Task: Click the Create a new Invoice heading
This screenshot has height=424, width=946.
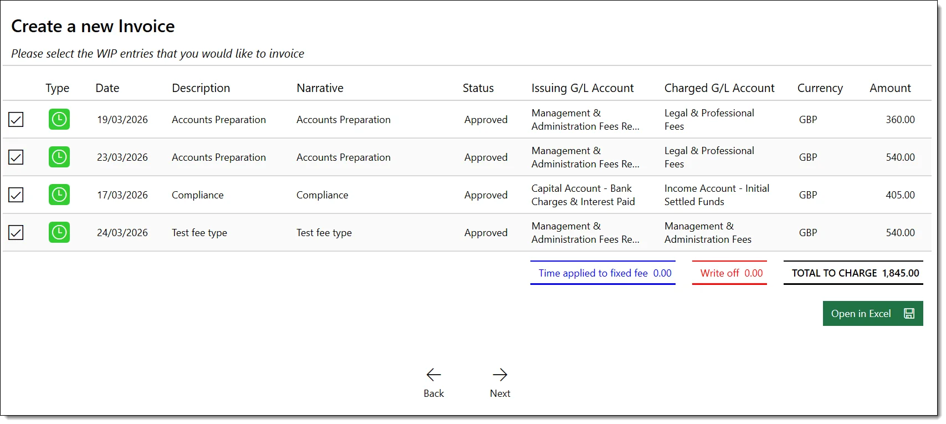Action: [x=93, y=26]
